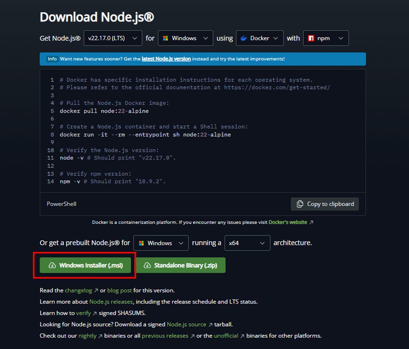The height and width of the screenshot is (349, 409).
Task: Click the PowerShell label under the code block
Action: pyautogui.click(x=62, y=204)
